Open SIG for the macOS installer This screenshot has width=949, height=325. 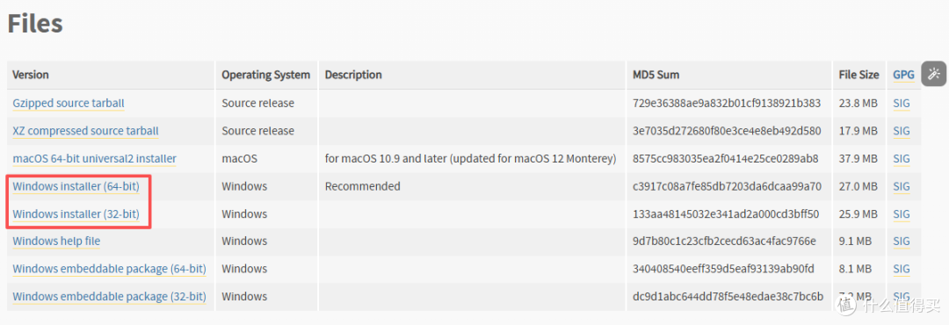pos(902,159)
